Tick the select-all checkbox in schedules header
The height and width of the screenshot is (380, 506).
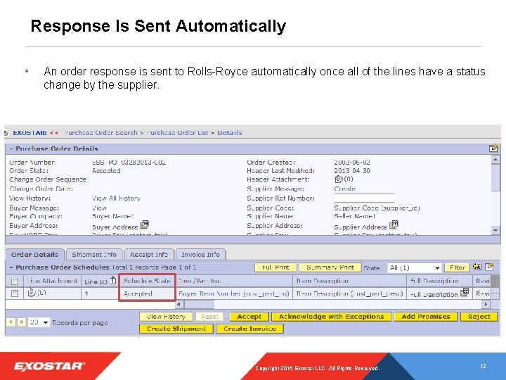15,281
